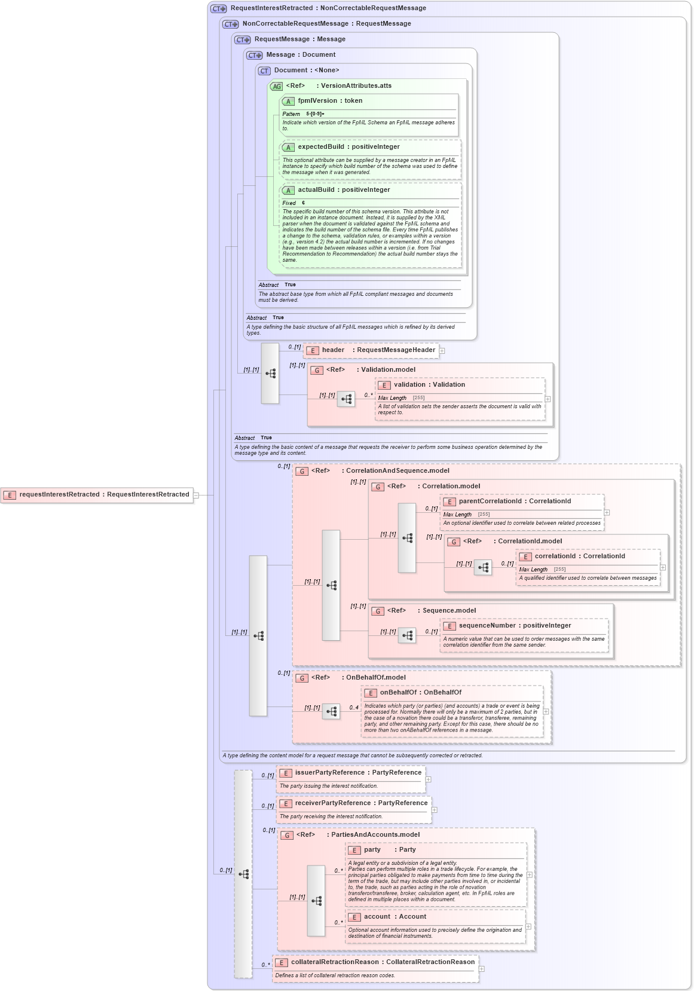Image resolution: width=694 pixels, height=991 pixels.
Task: Click the sequence compositor icon inside Sequence.model
Action: pos(407,635)
